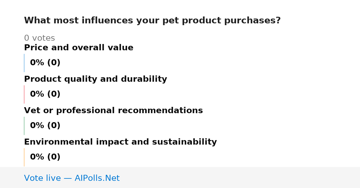Click 0% (0) under Price and overall value
The width and height of the screenshot is (360, 188).
pyautogui.click(x=45, y=63)
